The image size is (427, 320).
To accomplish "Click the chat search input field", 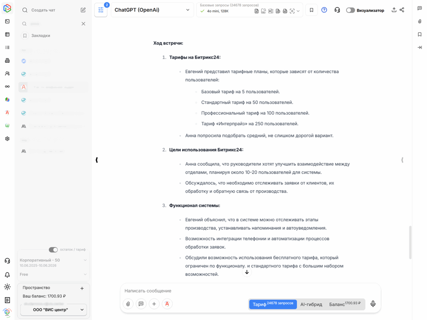I will pyautogui.click(x=54, y=24).
